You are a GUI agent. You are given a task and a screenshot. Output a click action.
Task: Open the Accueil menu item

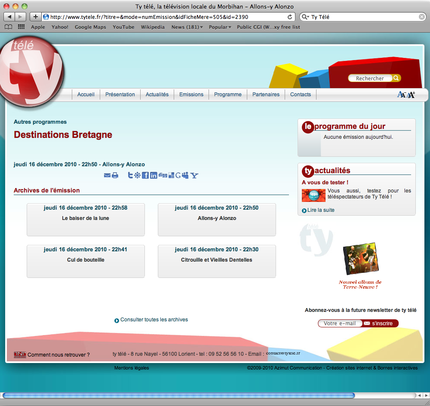(x=86, y=94)
